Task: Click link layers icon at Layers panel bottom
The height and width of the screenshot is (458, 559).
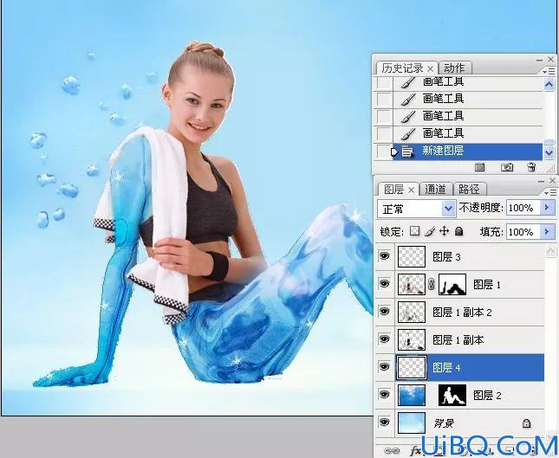Action: tap(392, 451)
